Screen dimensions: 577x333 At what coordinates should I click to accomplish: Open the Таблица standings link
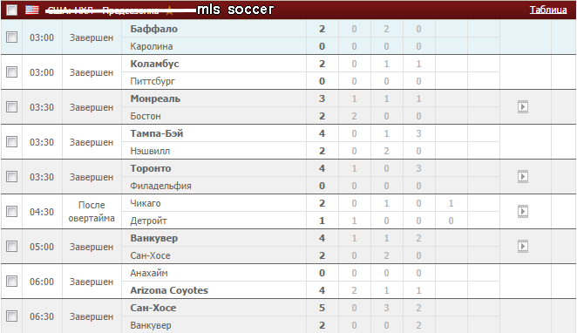pyautogui.click(x=548, y=10)
